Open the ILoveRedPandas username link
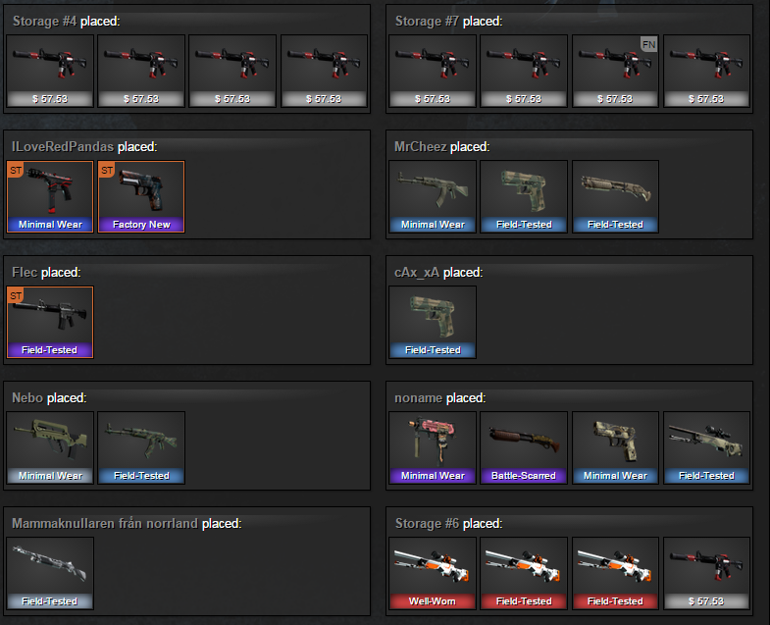 [x=63, y=146]
